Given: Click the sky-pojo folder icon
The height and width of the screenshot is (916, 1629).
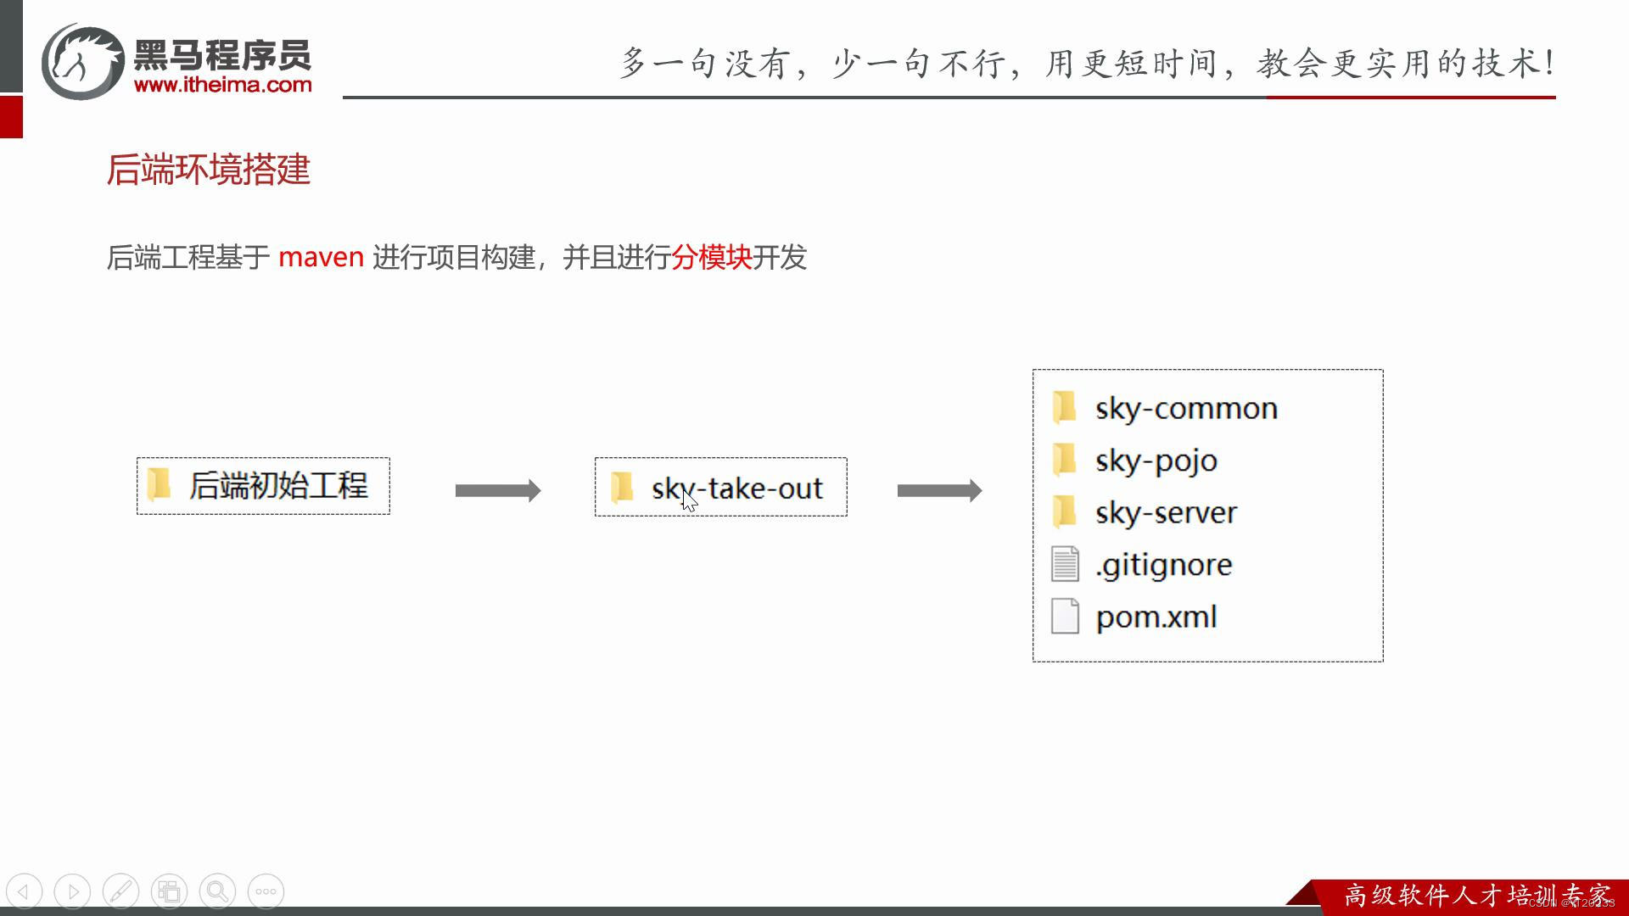Looking at the screenshot, I should pyautogui.click(x=1064, y=460).
